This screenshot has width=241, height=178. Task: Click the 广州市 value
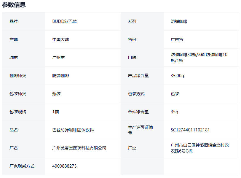coord(58,58)
